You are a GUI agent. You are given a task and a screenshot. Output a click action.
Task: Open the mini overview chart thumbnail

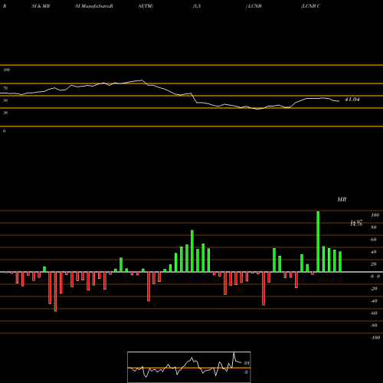(x=189, y=367)
